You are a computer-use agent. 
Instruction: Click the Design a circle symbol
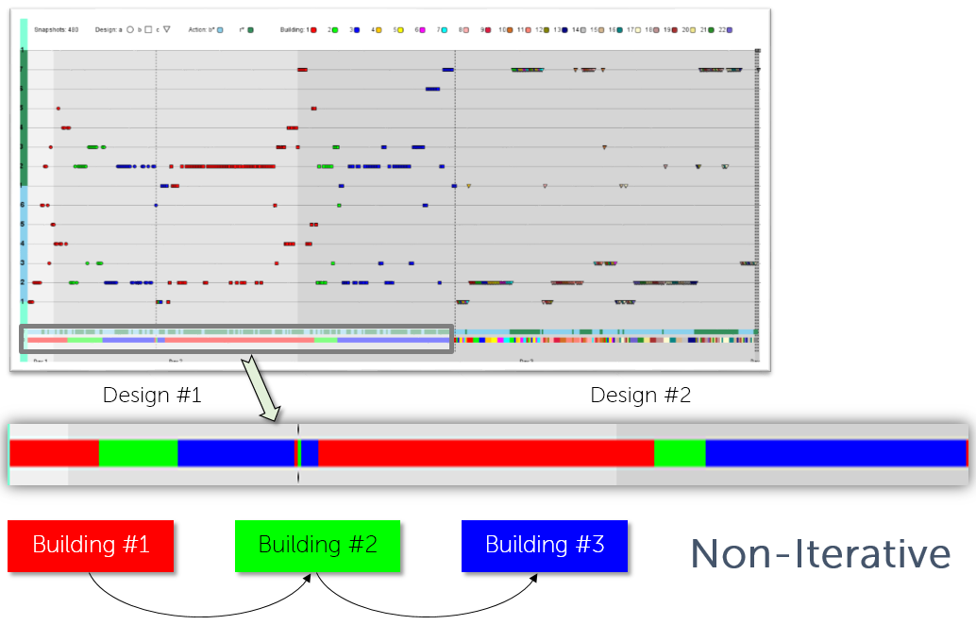[x=130, y=30]
